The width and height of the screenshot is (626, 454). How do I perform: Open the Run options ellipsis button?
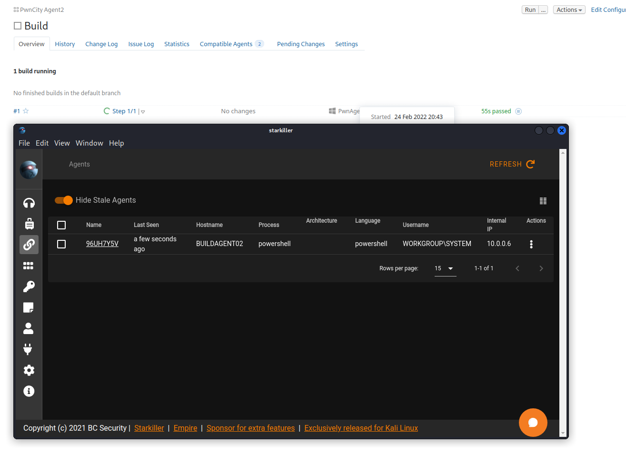543,10
